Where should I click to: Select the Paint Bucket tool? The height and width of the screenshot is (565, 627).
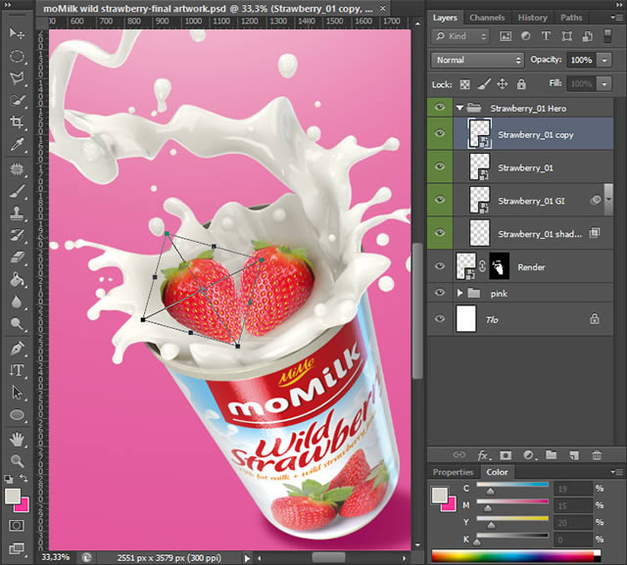(x=17, y=279)
